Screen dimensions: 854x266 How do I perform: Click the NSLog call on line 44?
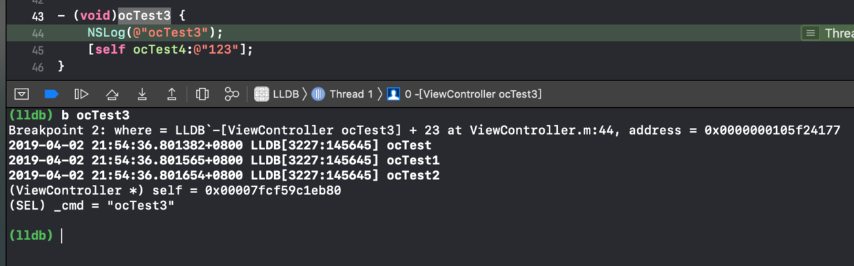pos(103,33)
